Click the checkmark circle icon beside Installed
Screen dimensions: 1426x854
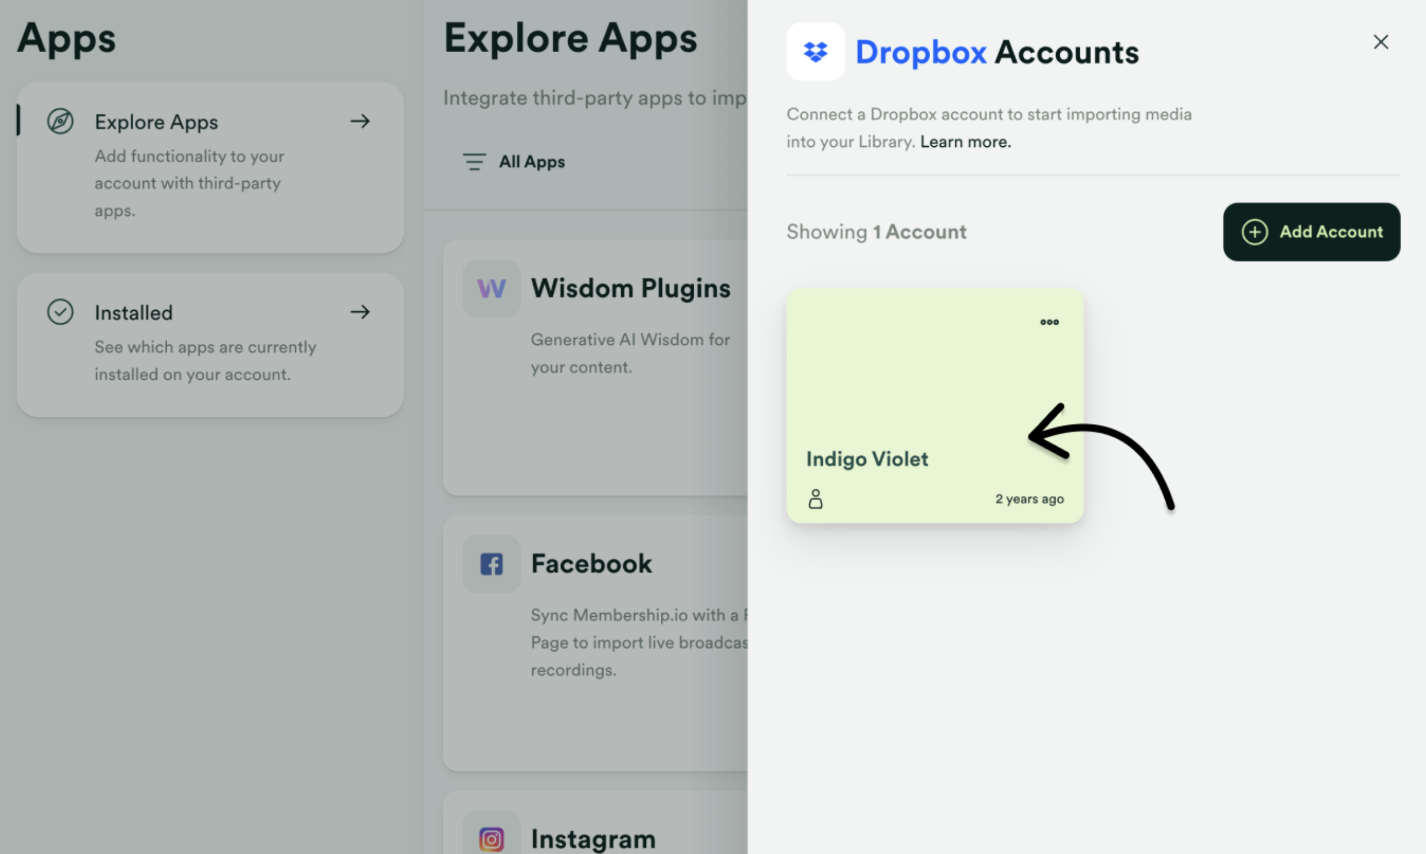60,312
